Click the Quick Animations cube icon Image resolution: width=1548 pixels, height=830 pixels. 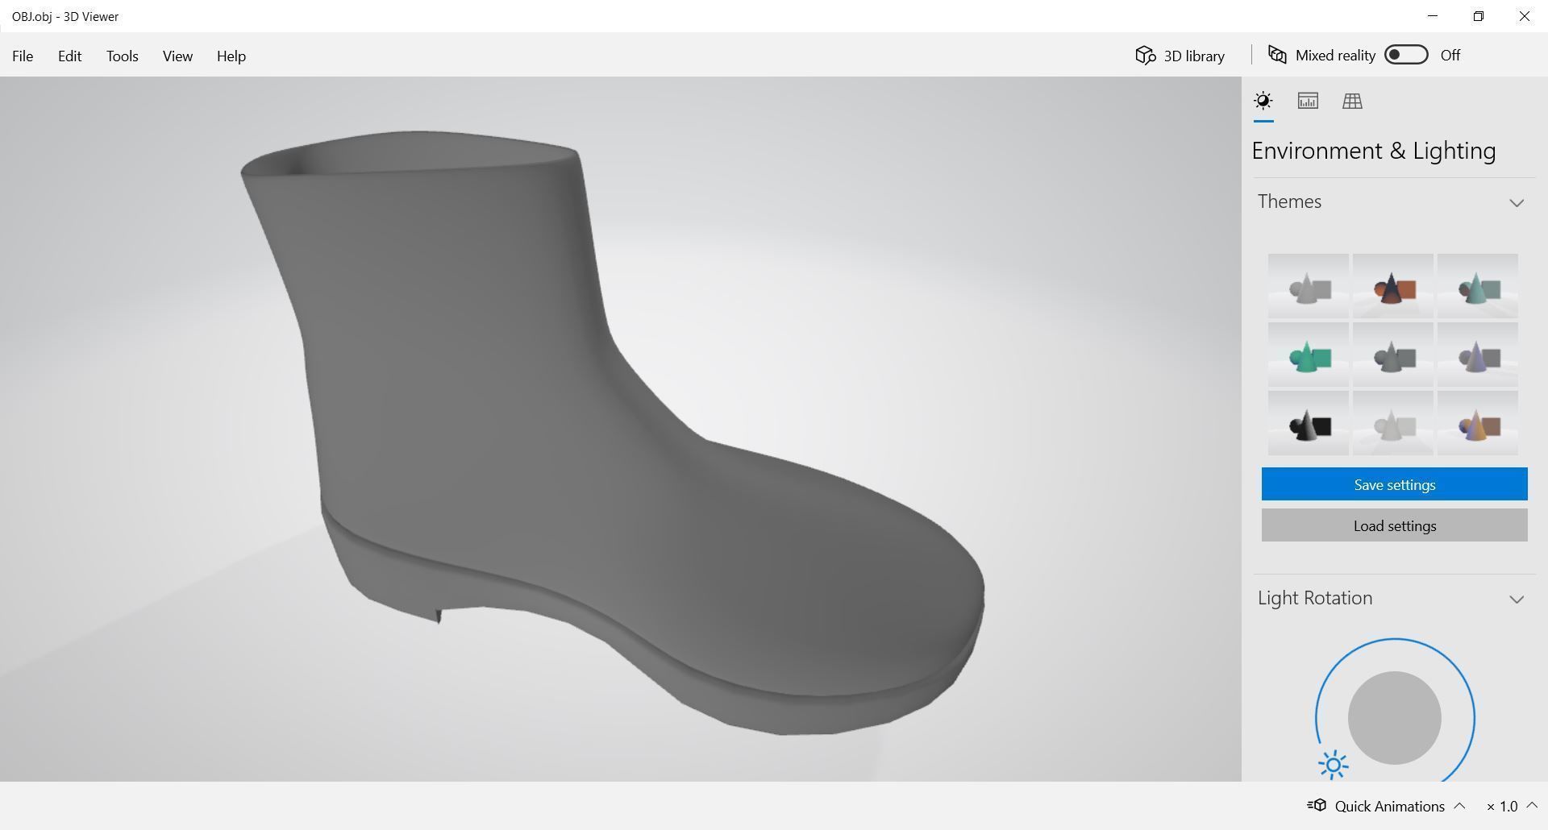1317,805
